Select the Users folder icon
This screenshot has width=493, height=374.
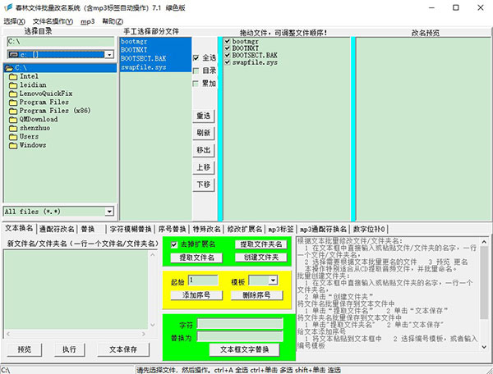[12, 136]
